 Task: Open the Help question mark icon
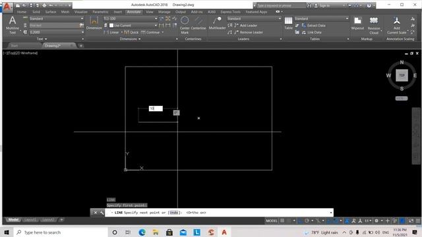[x=369, y=5]
